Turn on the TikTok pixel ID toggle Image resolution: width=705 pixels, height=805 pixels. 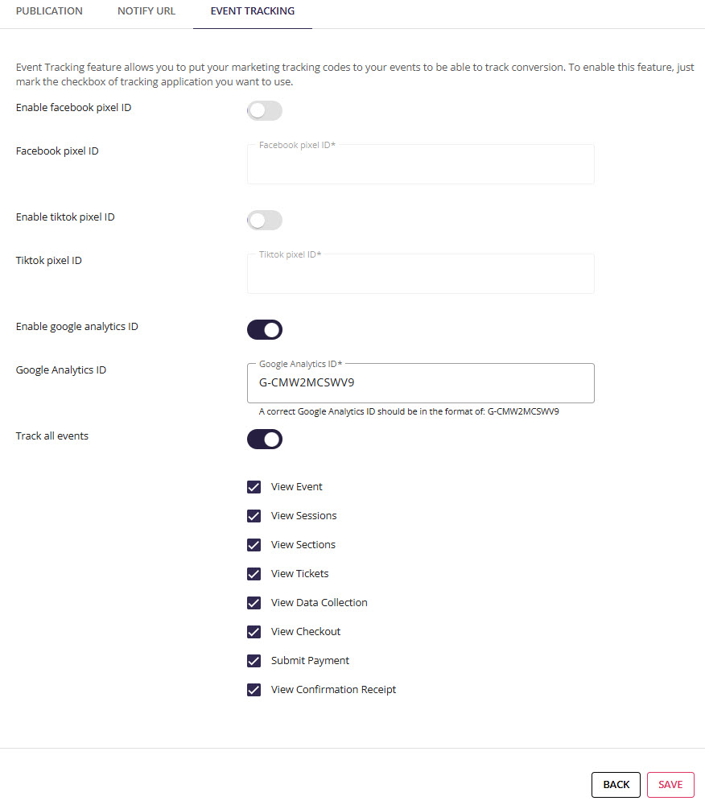click(x=265, y=221)
